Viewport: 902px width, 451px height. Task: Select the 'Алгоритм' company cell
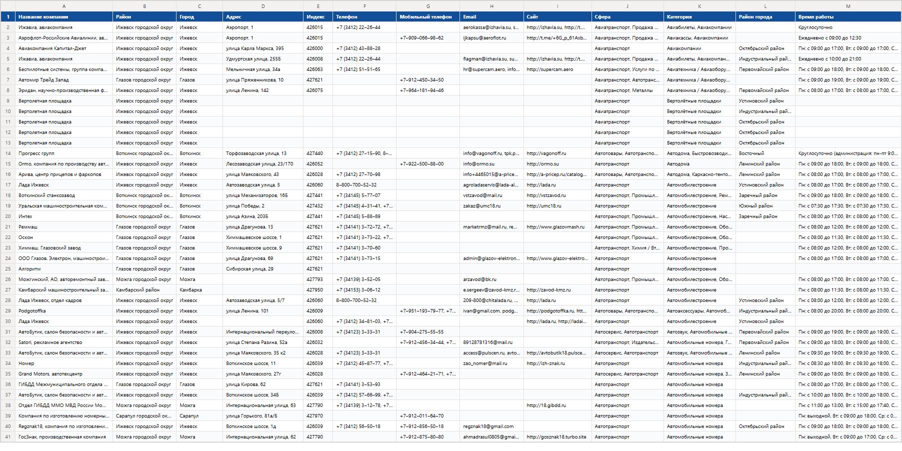[x=64, y=269]
